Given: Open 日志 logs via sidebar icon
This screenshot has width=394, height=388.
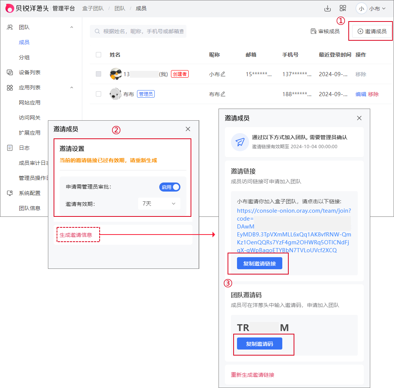Looking at the screenshot, I should 9,147.
